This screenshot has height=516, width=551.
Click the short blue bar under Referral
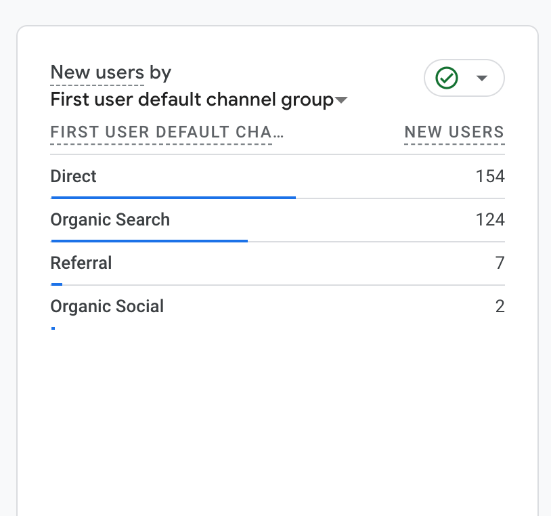pos(57,284)
